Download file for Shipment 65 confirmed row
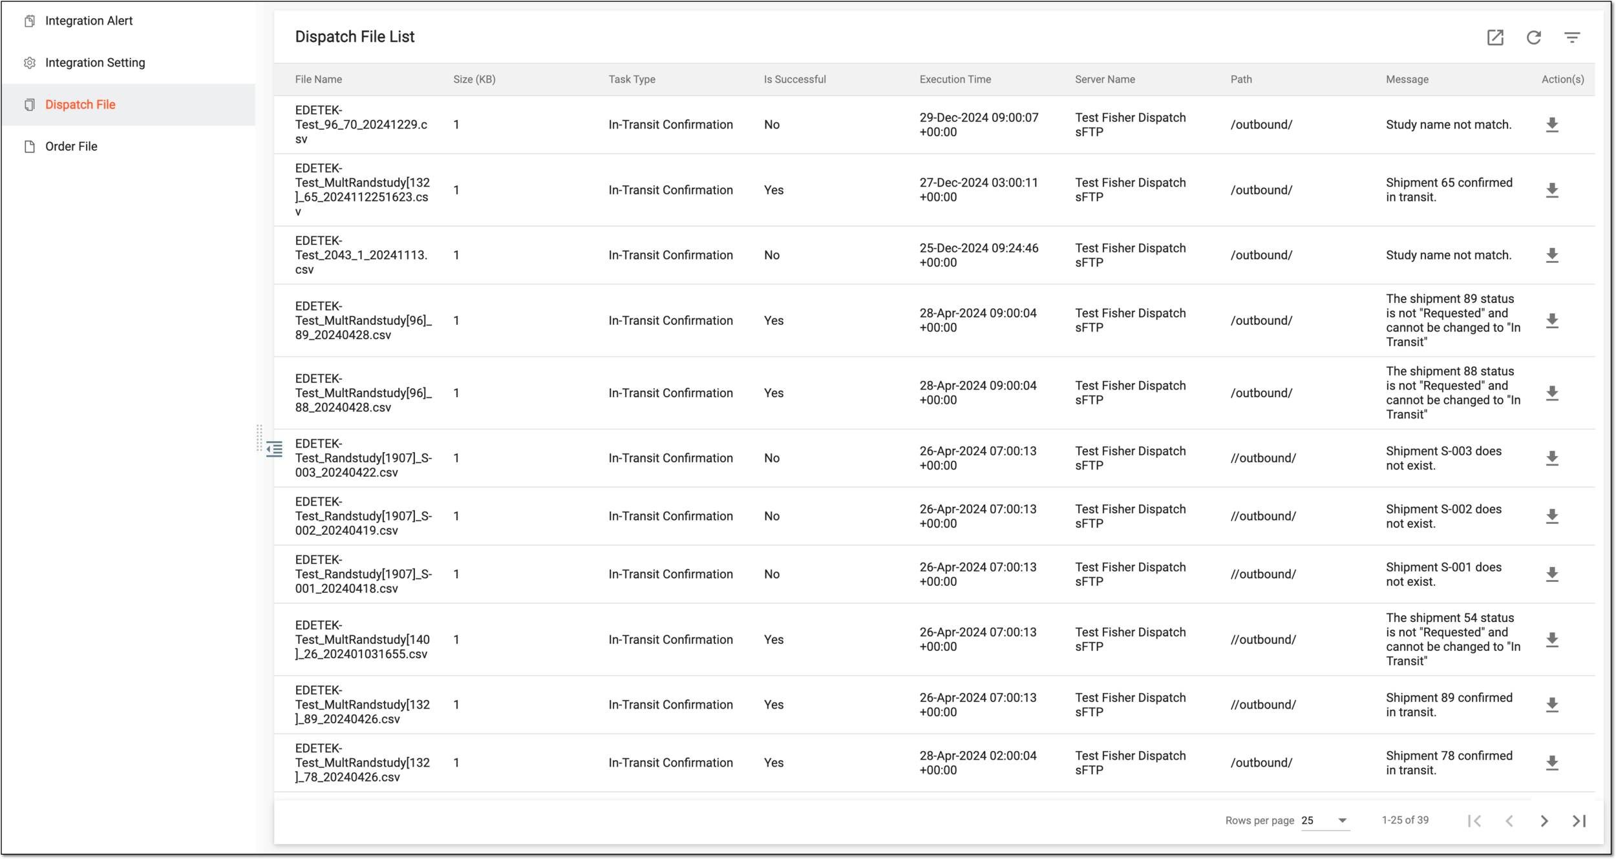The width and height of the screenshot is (1616, 859). [1552, 190]
